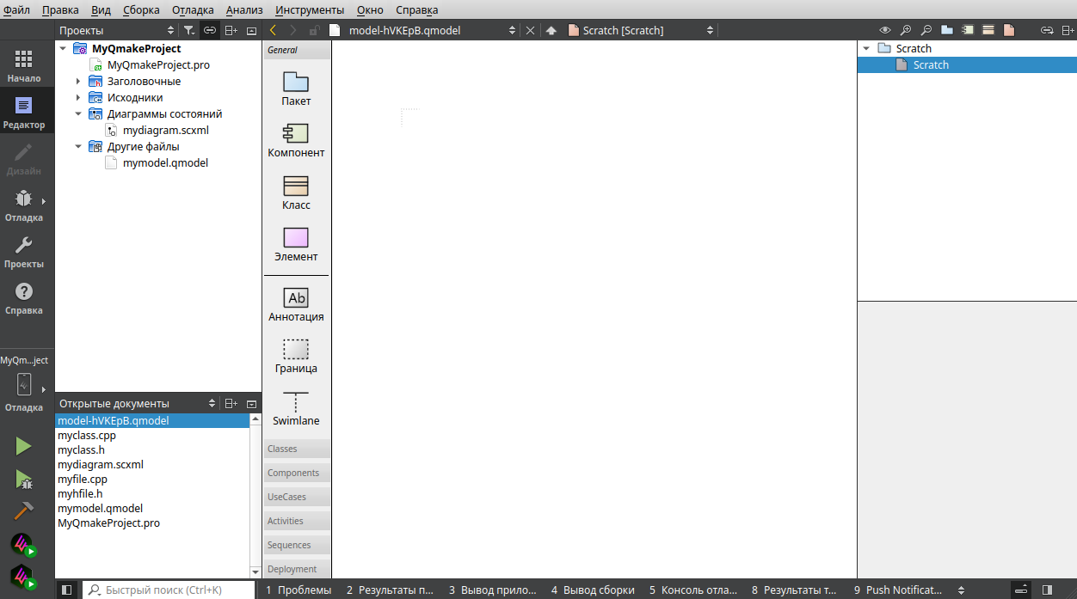Viewport: 1077px width, 599px height.
Task: Open the Сборка menu
Action: tap(141, 9)
